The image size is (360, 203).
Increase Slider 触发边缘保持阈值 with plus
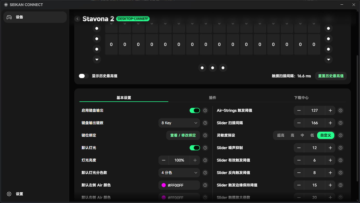pos(330,185)
